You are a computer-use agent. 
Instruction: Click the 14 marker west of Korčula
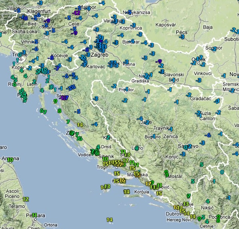point(127,192)
